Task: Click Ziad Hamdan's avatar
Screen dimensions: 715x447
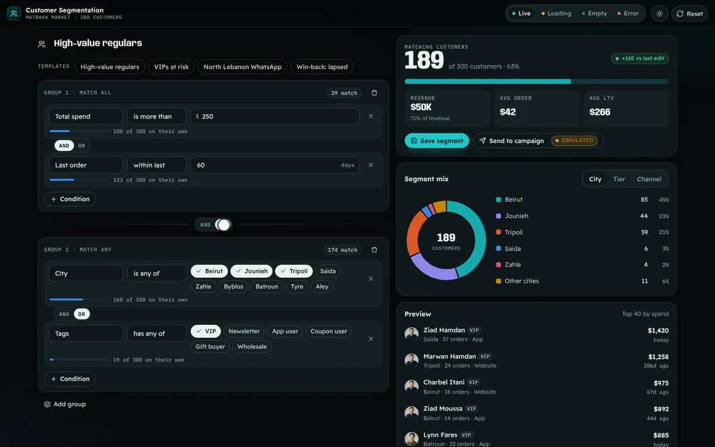Action: click(x=412, y=334)
